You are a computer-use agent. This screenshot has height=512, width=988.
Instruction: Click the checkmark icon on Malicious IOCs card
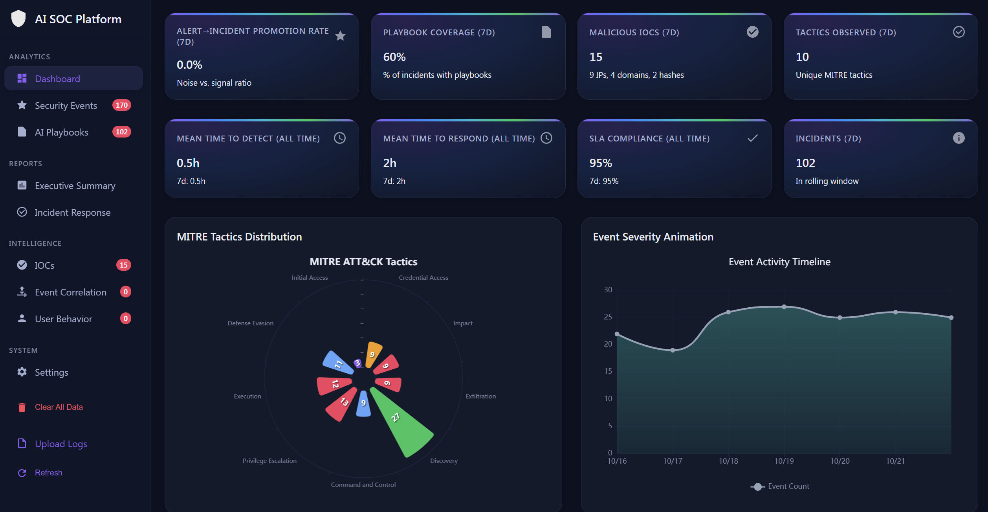(x=752, y=32)
